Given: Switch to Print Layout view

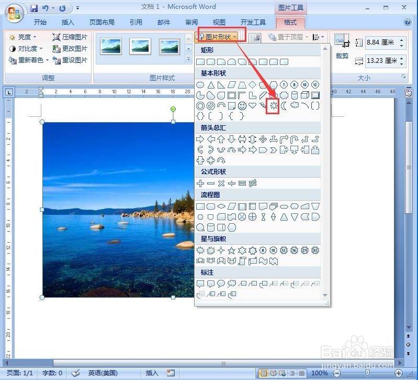Looking at the screenshot, I should click(x=264, y=373).
